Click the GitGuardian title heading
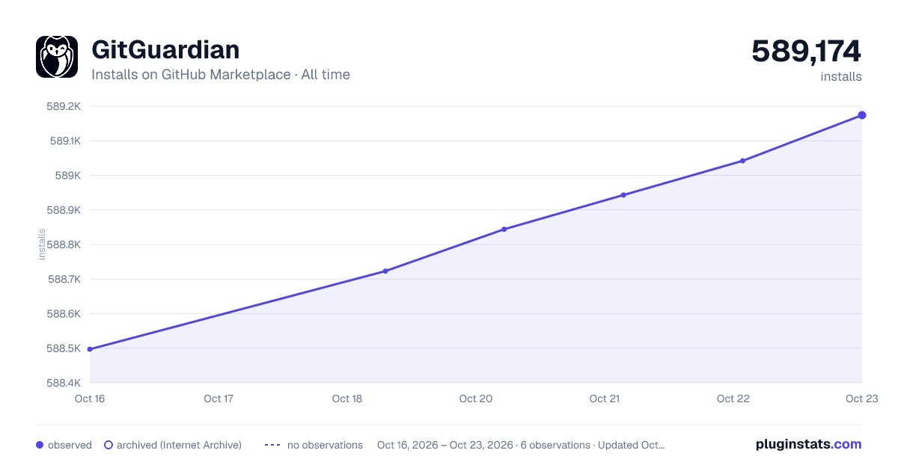This screenshot has height=471, width=898. 165,49
